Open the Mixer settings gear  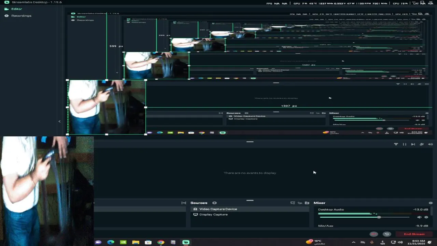[431, 203]
